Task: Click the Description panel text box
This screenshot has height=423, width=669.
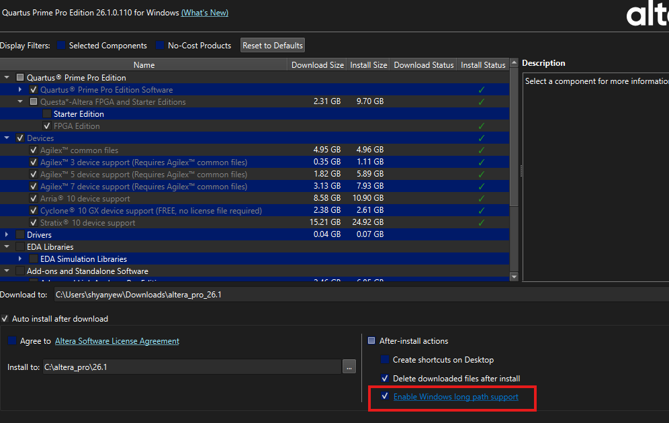Action: pyautogui.click(x=596, y=177)
